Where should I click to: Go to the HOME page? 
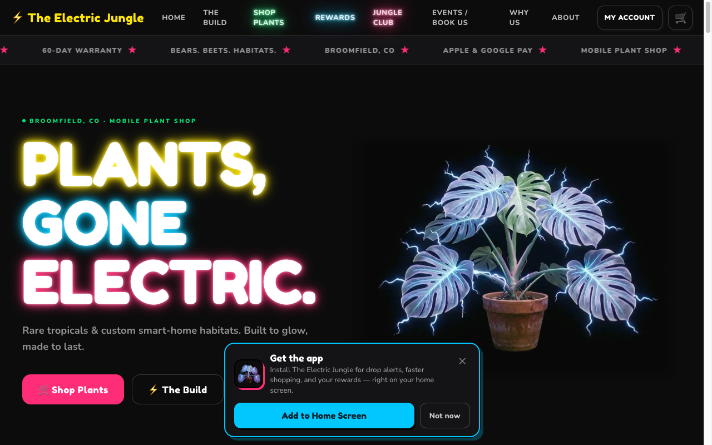pos(174,18)
